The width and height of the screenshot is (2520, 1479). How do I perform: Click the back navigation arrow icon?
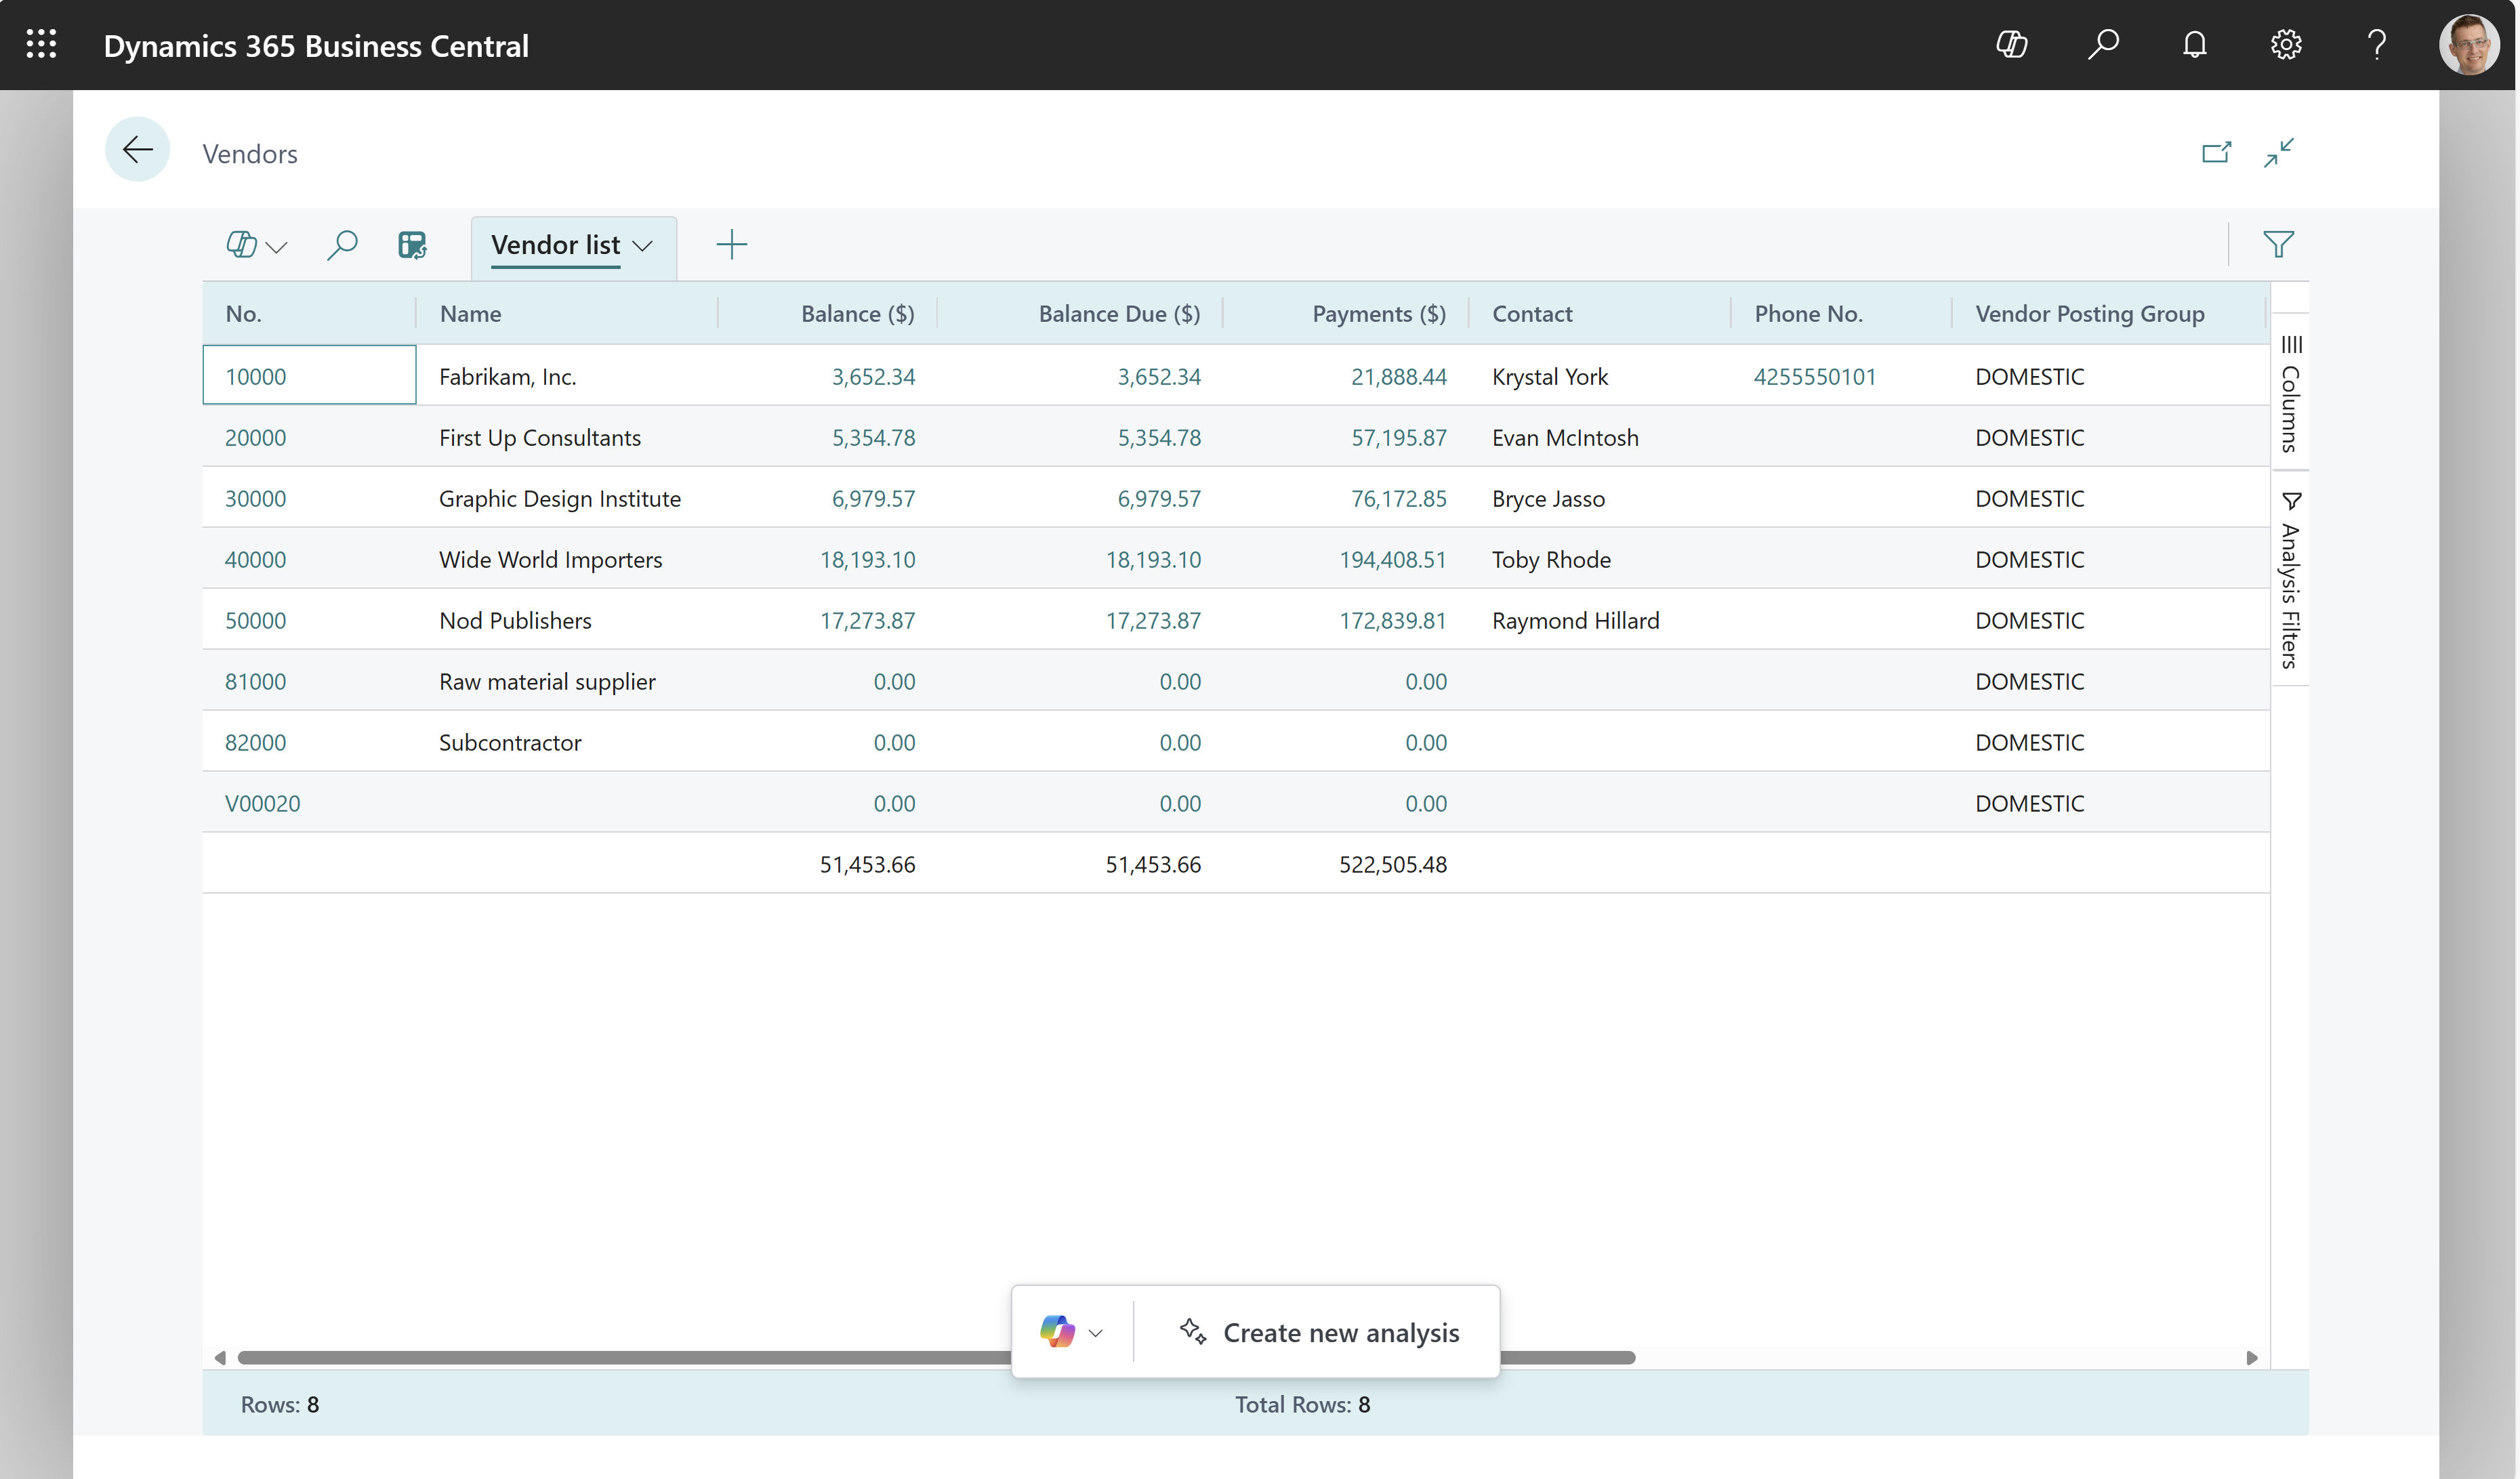pos(139,151)
